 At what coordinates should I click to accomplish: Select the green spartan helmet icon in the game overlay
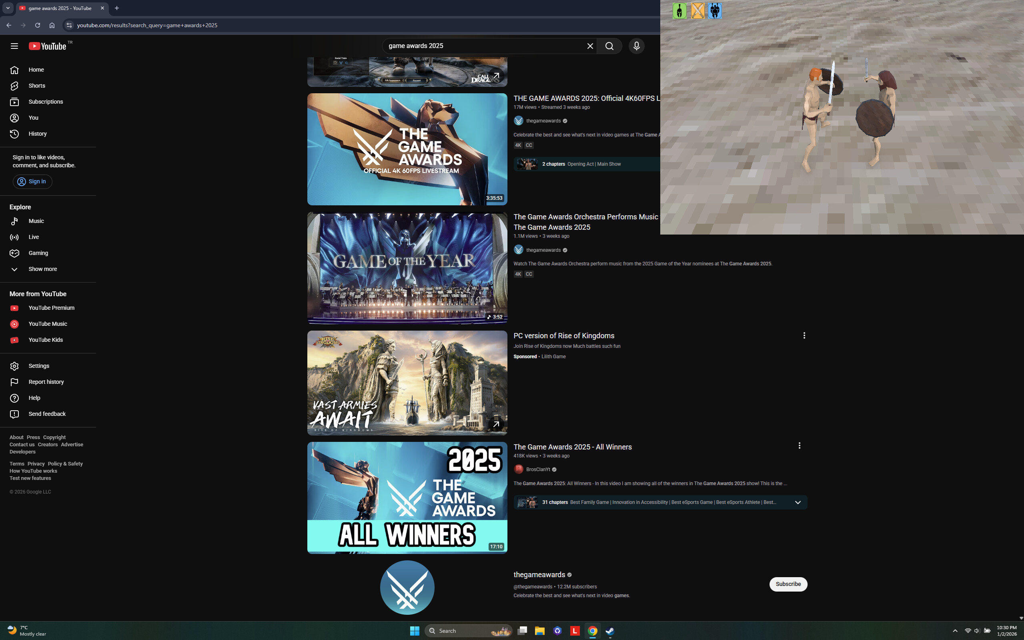(x=679, y=10)
